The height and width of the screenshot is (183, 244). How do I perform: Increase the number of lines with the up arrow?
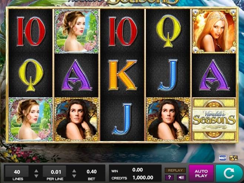tap(36, 171)
